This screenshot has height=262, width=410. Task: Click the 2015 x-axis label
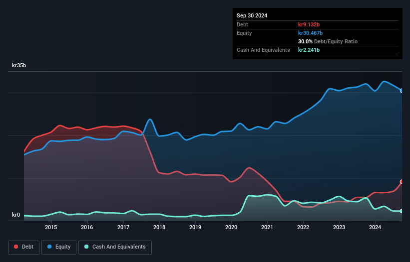[x=51, y=227]
